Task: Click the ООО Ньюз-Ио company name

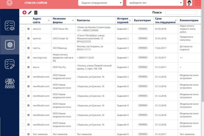Action: (x=60, y=29)
